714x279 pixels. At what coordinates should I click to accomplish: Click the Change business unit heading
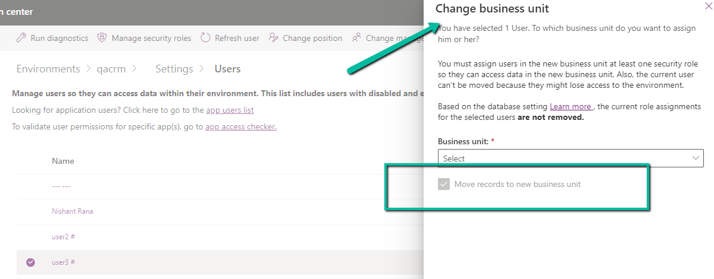pos(492,8)
